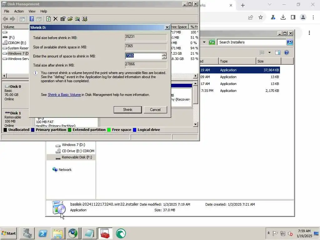Open the Shrink a Basic Volume help link
This screenshot has height=240, width=320.
(x=64, y=95)
